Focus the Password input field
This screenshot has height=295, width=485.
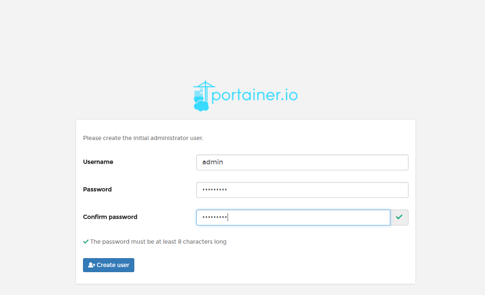coord(302,190)
